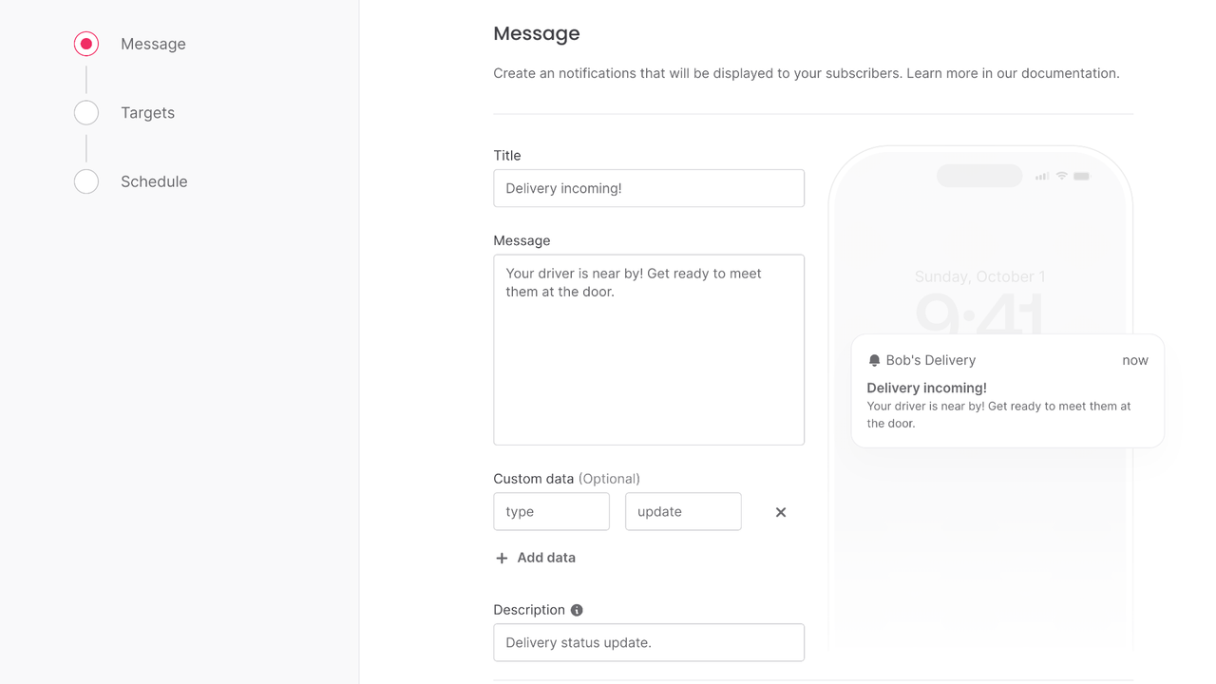Select the Targets step radio circle
This screenshot has height=684, width=1216.
point(86,113)
